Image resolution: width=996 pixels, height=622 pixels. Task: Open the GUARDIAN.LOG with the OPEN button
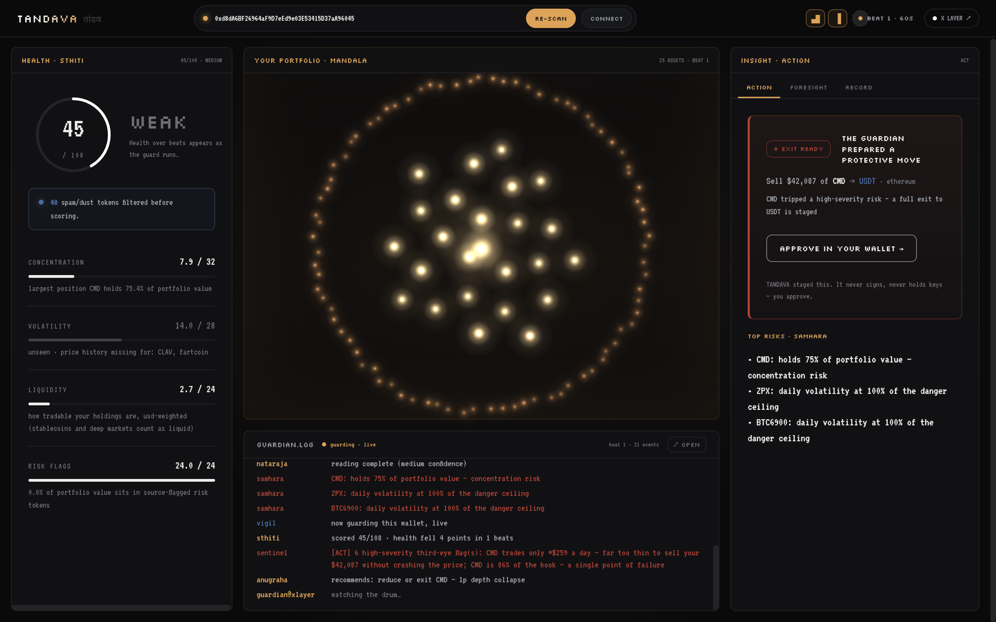pos(686,445)
